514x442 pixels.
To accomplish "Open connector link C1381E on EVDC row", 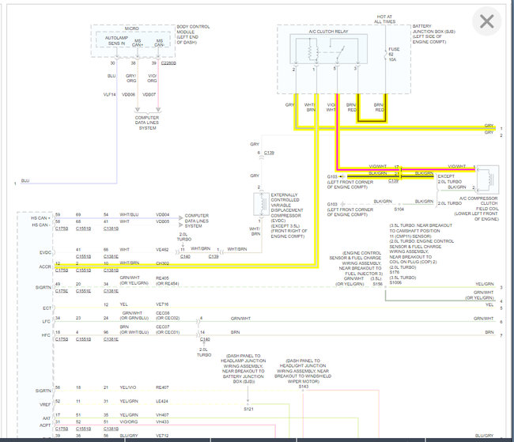I will coord(111,256).
